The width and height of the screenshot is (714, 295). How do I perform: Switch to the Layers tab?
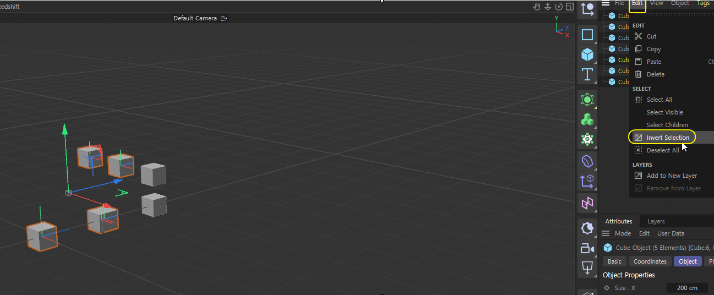click(656, 221)
